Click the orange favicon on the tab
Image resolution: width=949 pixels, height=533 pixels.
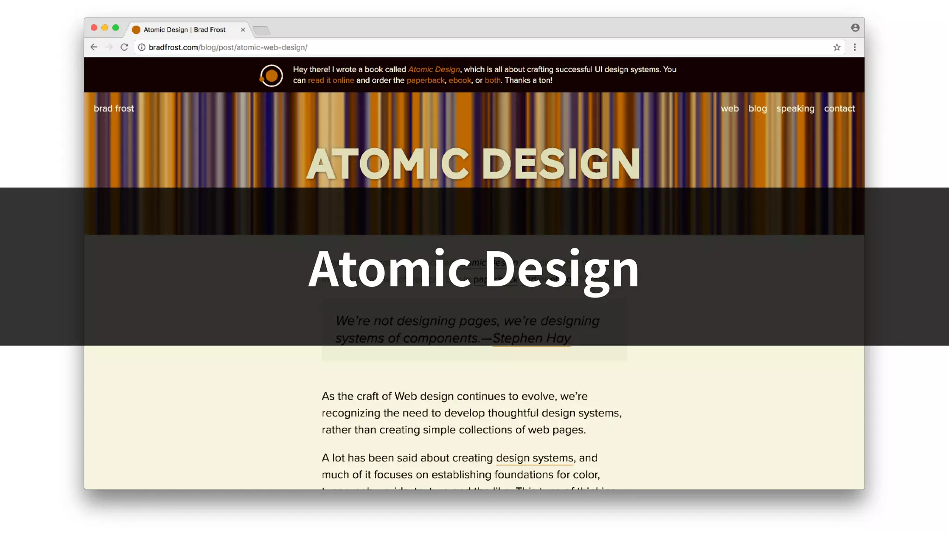[136, 30]
